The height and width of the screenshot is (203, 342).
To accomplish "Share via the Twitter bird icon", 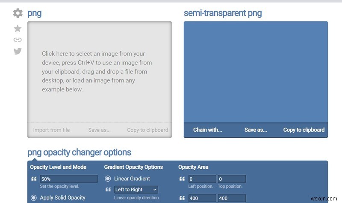I will pyautogui.click(x=18, y=51).
